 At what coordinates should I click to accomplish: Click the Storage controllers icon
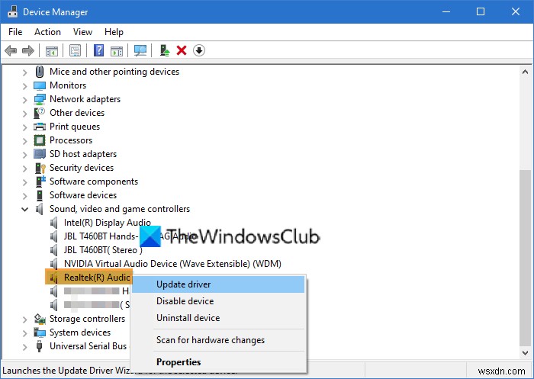coord(40,319)
